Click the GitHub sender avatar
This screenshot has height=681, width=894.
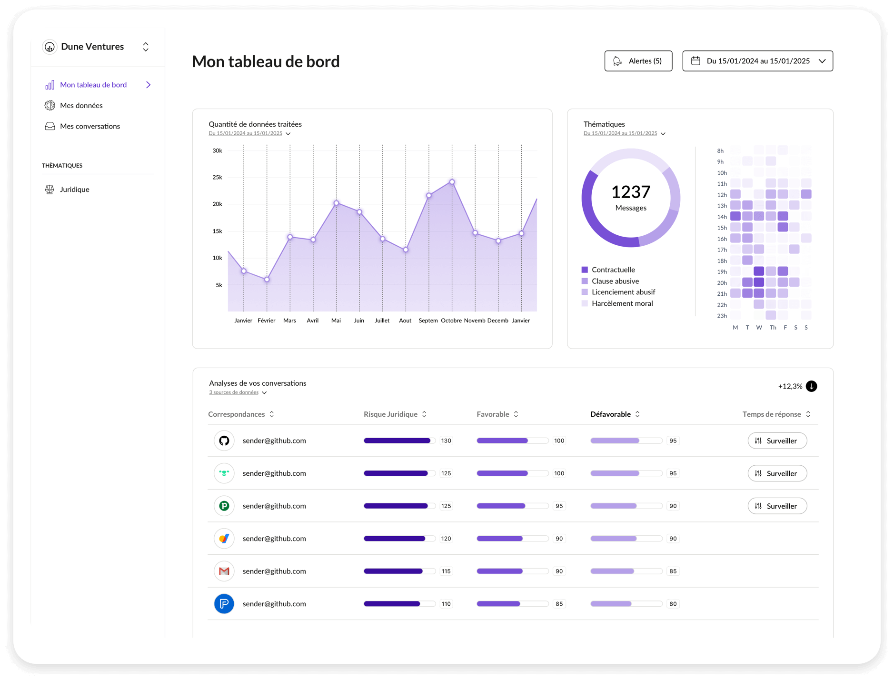coord(224,441)
